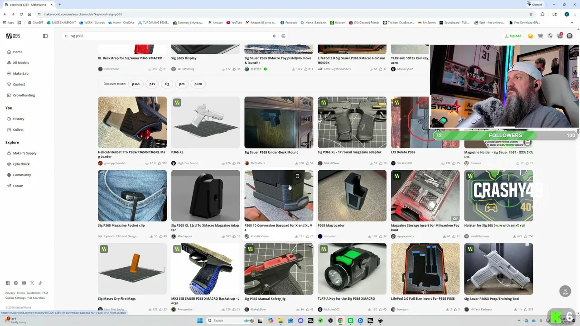Open a new browser tab
Image resolution: width=580 pixels, height=326 pixels.
[x=59, y=5]
